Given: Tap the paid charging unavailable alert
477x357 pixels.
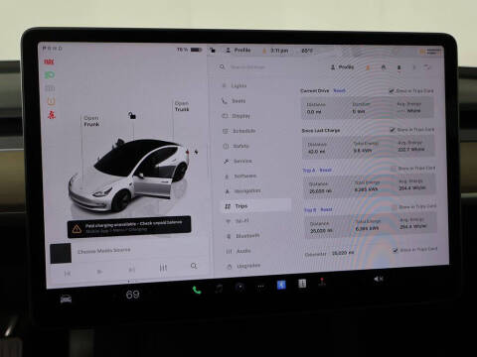Looking at the screenshot, I should click(129, 227).
